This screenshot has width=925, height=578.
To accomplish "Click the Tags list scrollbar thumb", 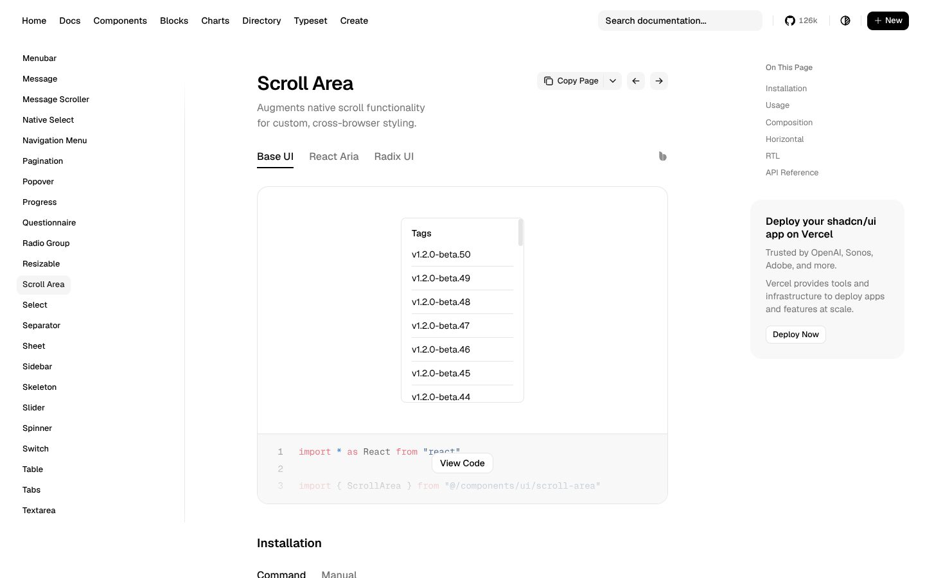I will coord(520,232).
